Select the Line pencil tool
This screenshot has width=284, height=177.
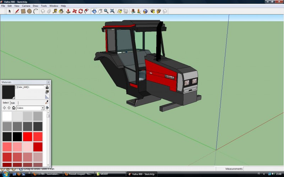(17, 11)
